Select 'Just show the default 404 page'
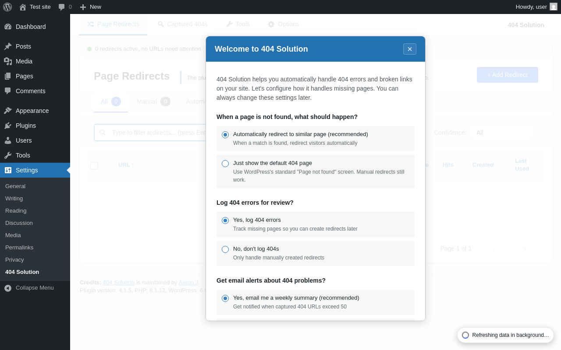Viewport: 561px width, 350px height. [225, 164]
